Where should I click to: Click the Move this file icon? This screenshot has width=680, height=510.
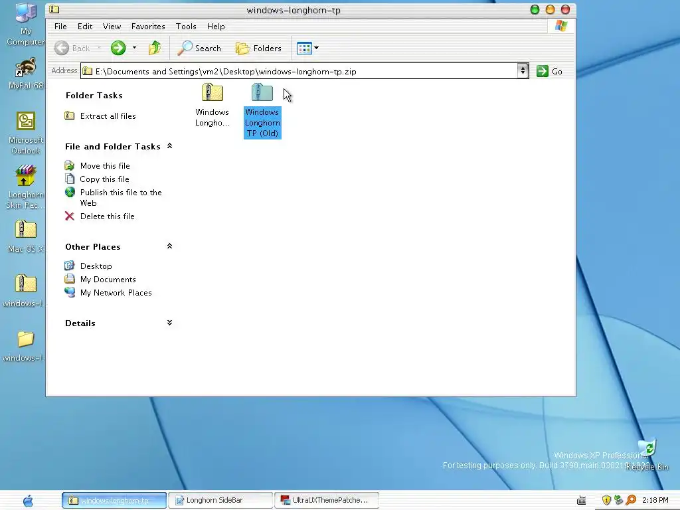(x=69, y=165)
